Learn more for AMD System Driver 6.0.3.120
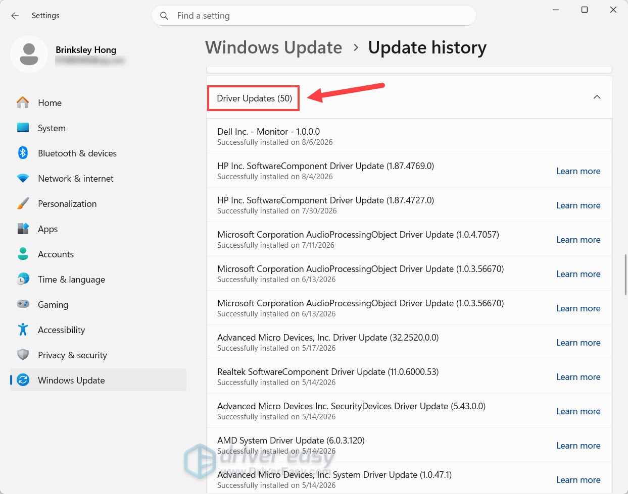Viewport: 628px width, 494px height. 578,446
